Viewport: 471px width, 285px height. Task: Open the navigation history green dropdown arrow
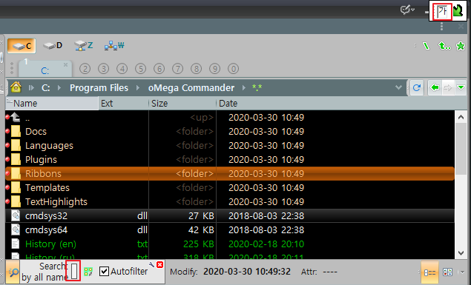point(461,87)
